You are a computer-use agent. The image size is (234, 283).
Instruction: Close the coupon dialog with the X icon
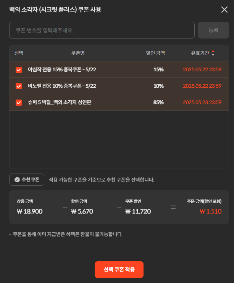[x=224, y=10]
